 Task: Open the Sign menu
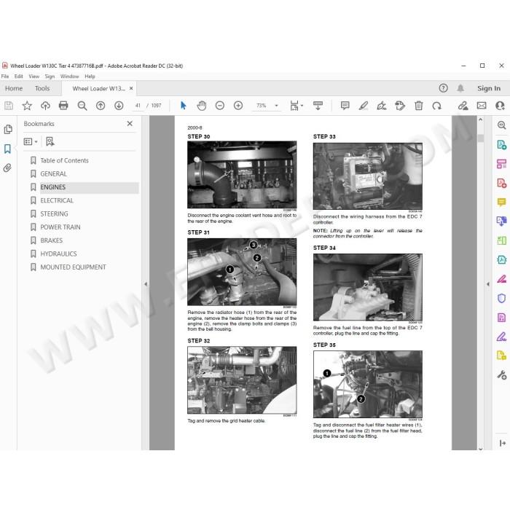point(50,76)
